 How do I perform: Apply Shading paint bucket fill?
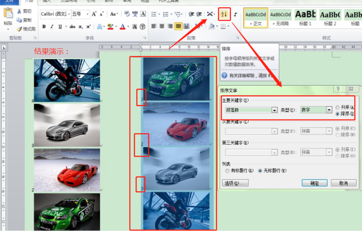coord(212,27)
